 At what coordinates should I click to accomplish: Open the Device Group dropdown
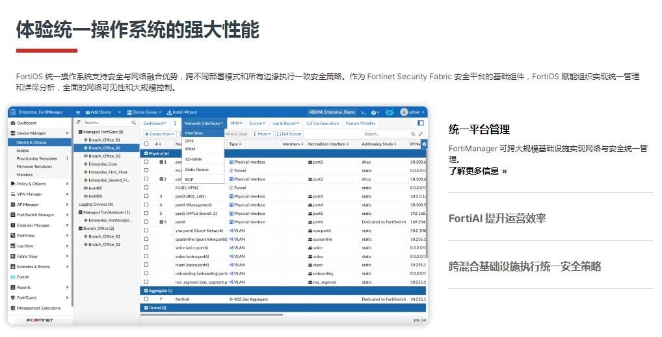click(x=144, y=112)
